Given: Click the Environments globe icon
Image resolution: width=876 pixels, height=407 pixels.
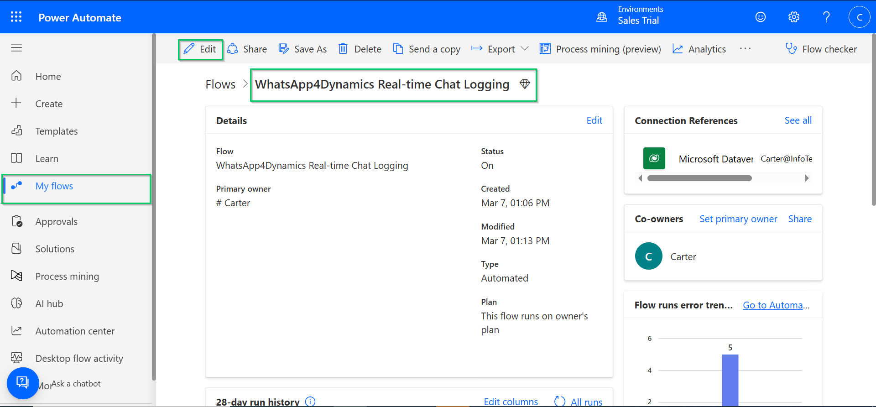Looking at the screenshot, I should 602,17.
